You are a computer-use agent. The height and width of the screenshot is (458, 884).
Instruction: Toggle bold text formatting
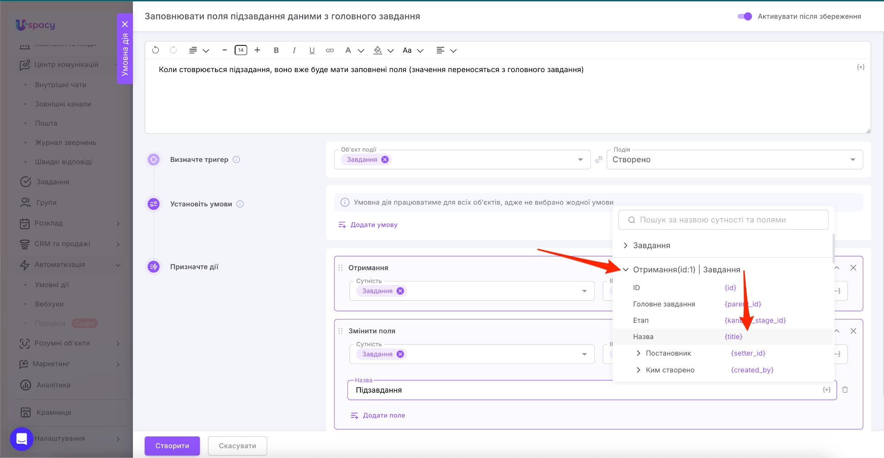[276, 50]
